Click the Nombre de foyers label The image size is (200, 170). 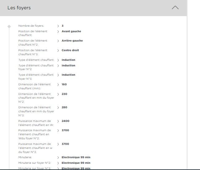(x=31, y=26)
